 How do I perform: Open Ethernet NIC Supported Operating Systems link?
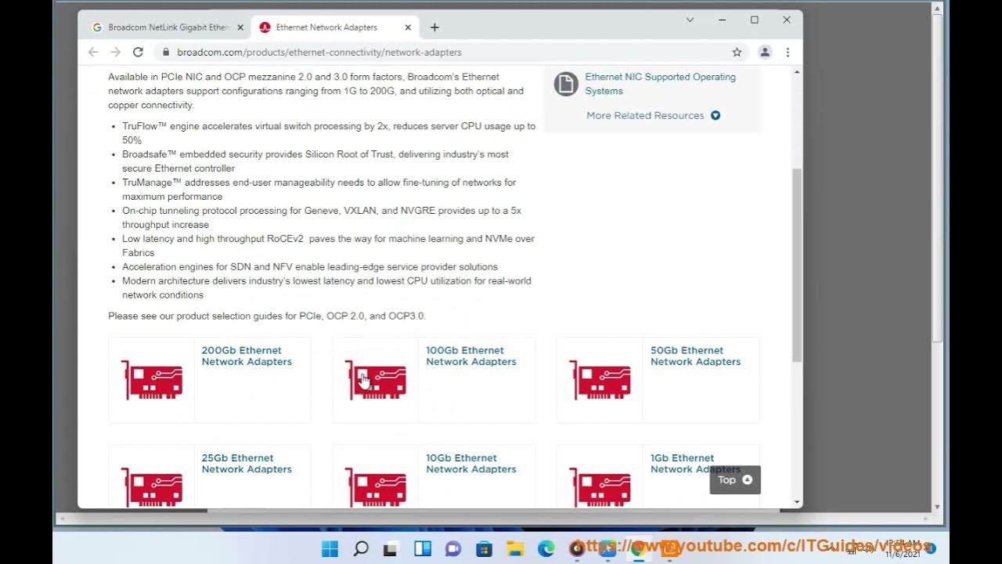pyautogui.click(x=660, y=84)
